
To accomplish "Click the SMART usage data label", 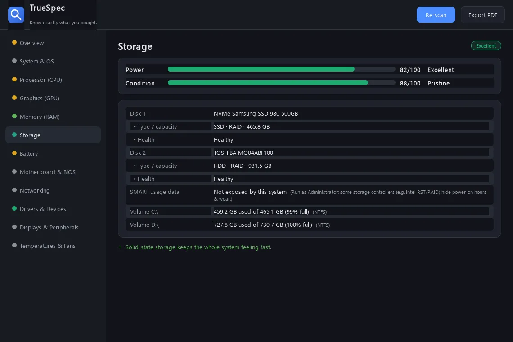I will tap(154, 192).
